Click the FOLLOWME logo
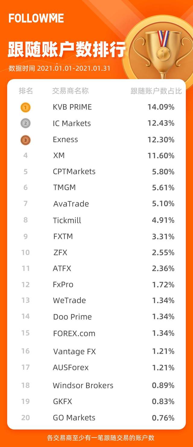193x447 pixels. (36, 18)
